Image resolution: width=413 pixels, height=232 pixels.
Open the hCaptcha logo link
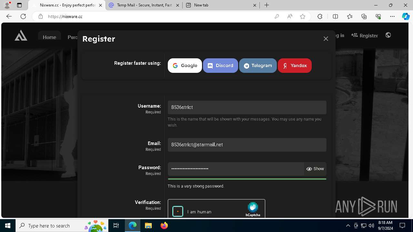(x=253, y=209)
